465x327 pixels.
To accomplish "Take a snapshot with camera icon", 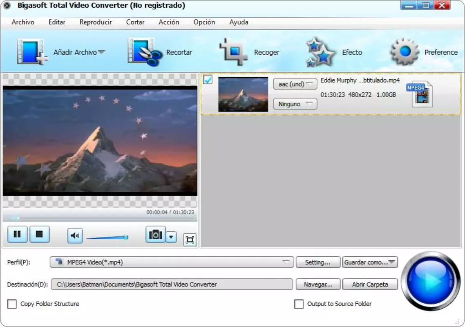I will click(155, 235).
